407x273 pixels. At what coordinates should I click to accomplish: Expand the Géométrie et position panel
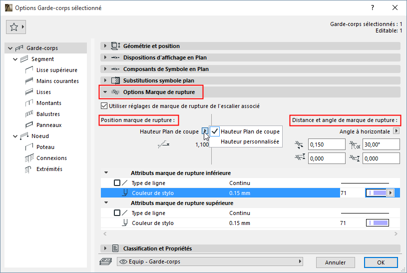pos(105,46)
